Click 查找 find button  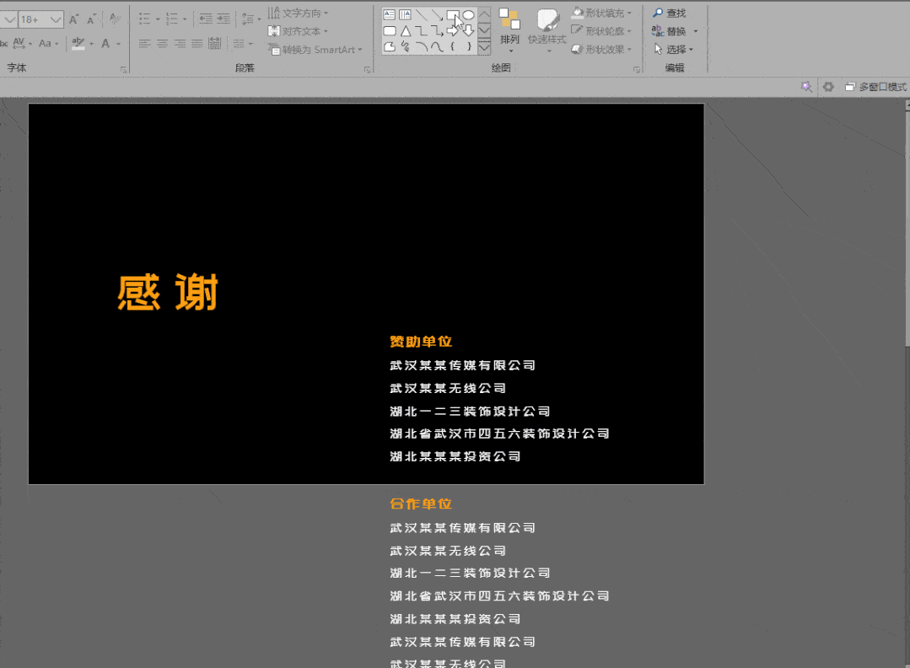point(669,13)
